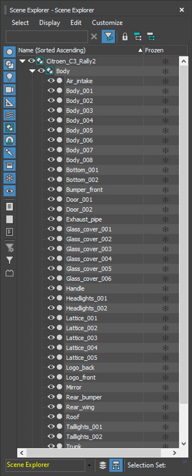Click Name (Sorted Ascending) column header
Viewport: 192px width, 476px height.
[x=81, y=50]
